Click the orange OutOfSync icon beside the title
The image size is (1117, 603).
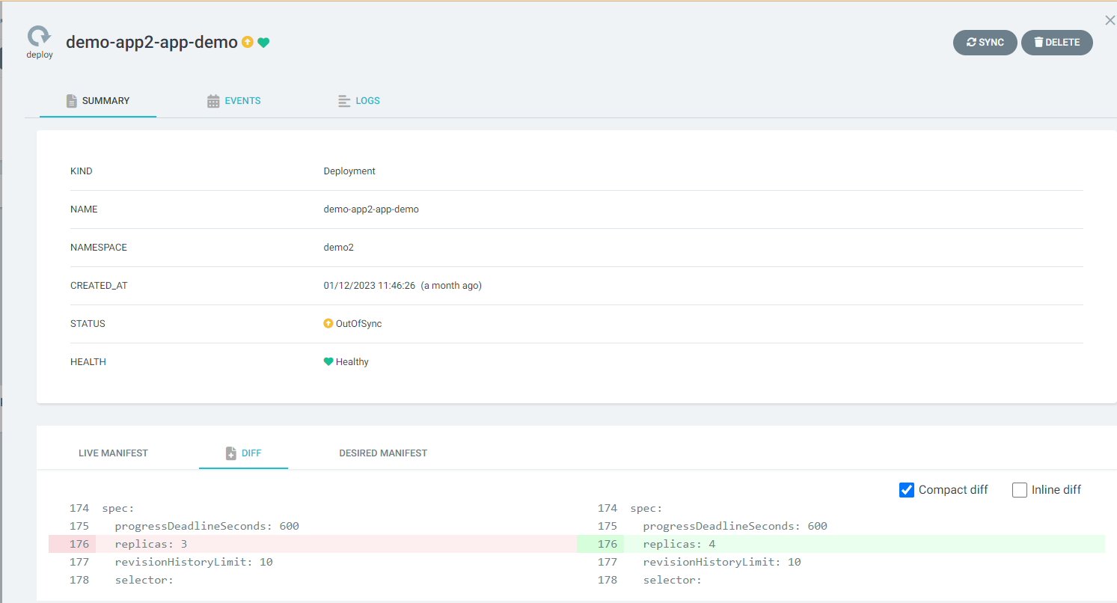click(248, 43)
